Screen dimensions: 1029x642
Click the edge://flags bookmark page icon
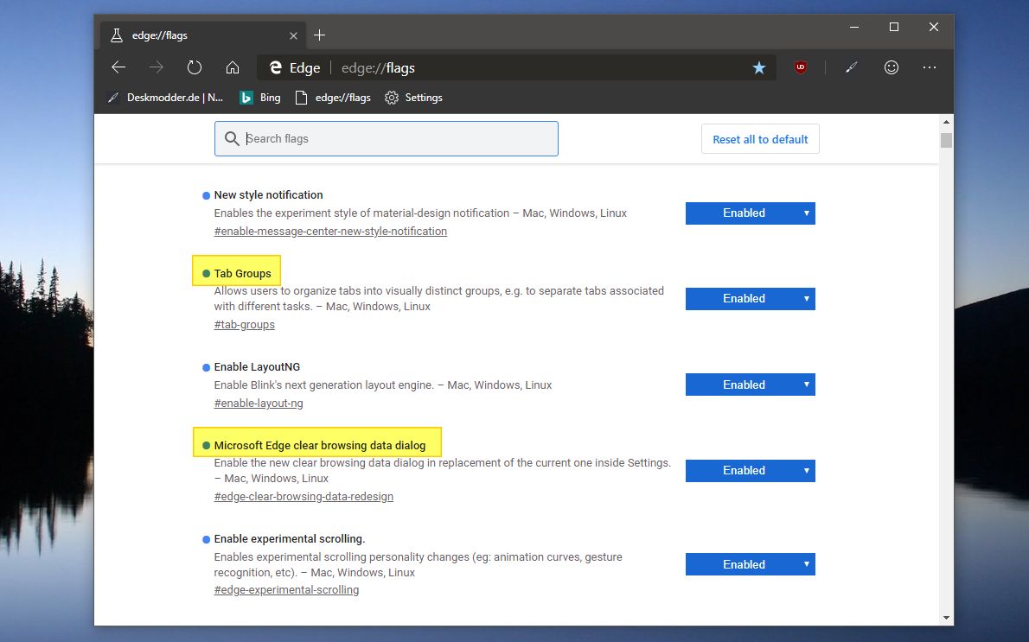301,98
